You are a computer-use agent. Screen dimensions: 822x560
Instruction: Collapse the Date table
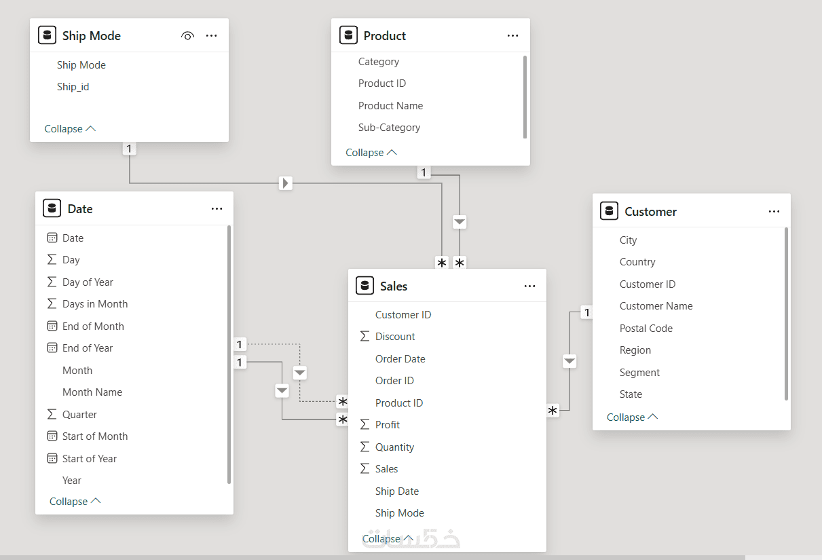(x=75, y=501)
